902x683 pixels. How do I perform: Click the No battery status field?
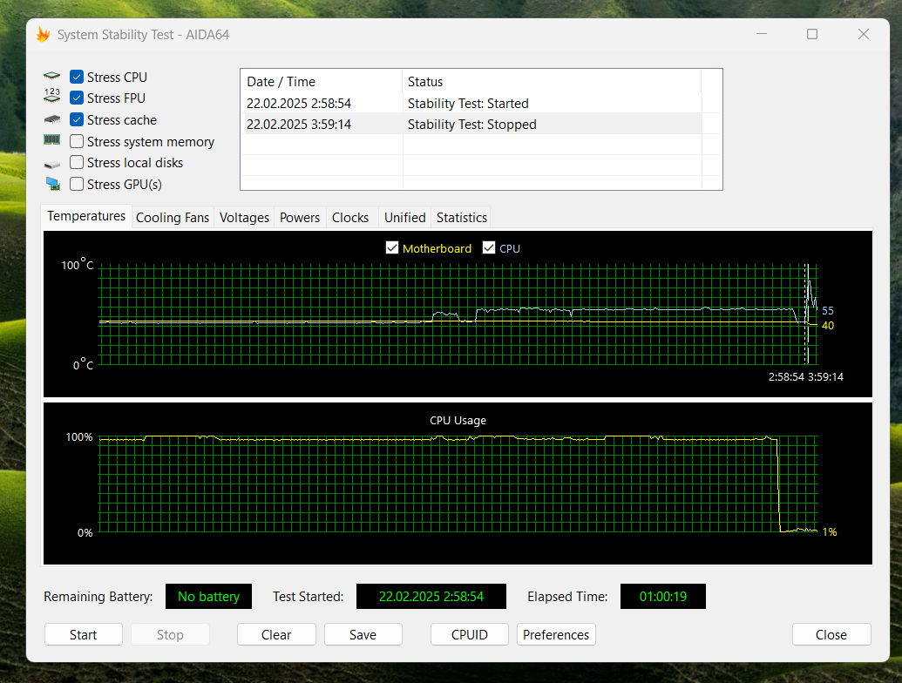(x=209, y=597)
